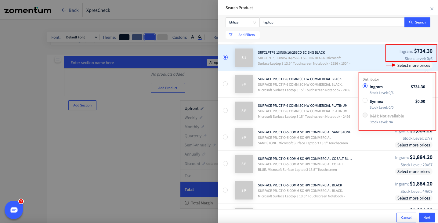Open Select more prices for O-5 BLACK product
The width and height of the screenshot is (438, 223).
tap(414, 198)
